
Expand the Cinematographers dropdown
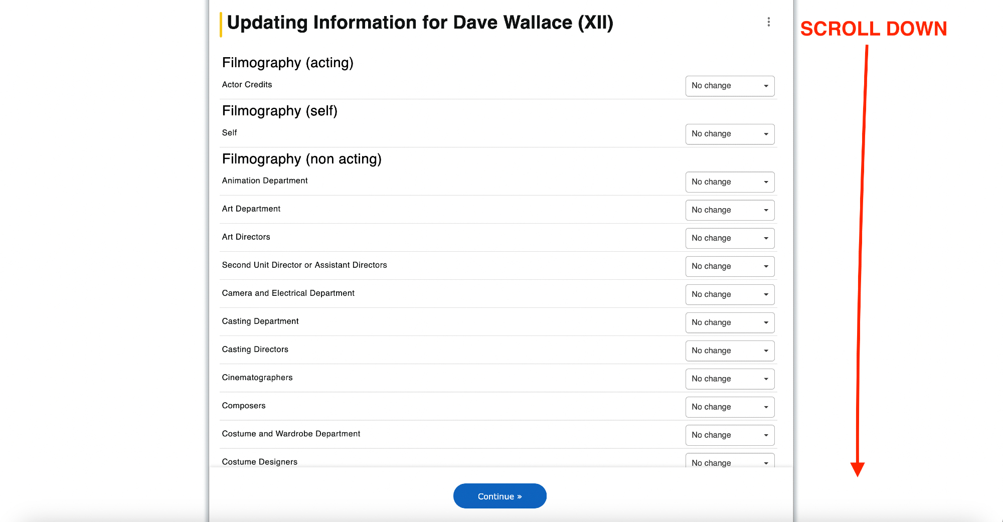729,379
